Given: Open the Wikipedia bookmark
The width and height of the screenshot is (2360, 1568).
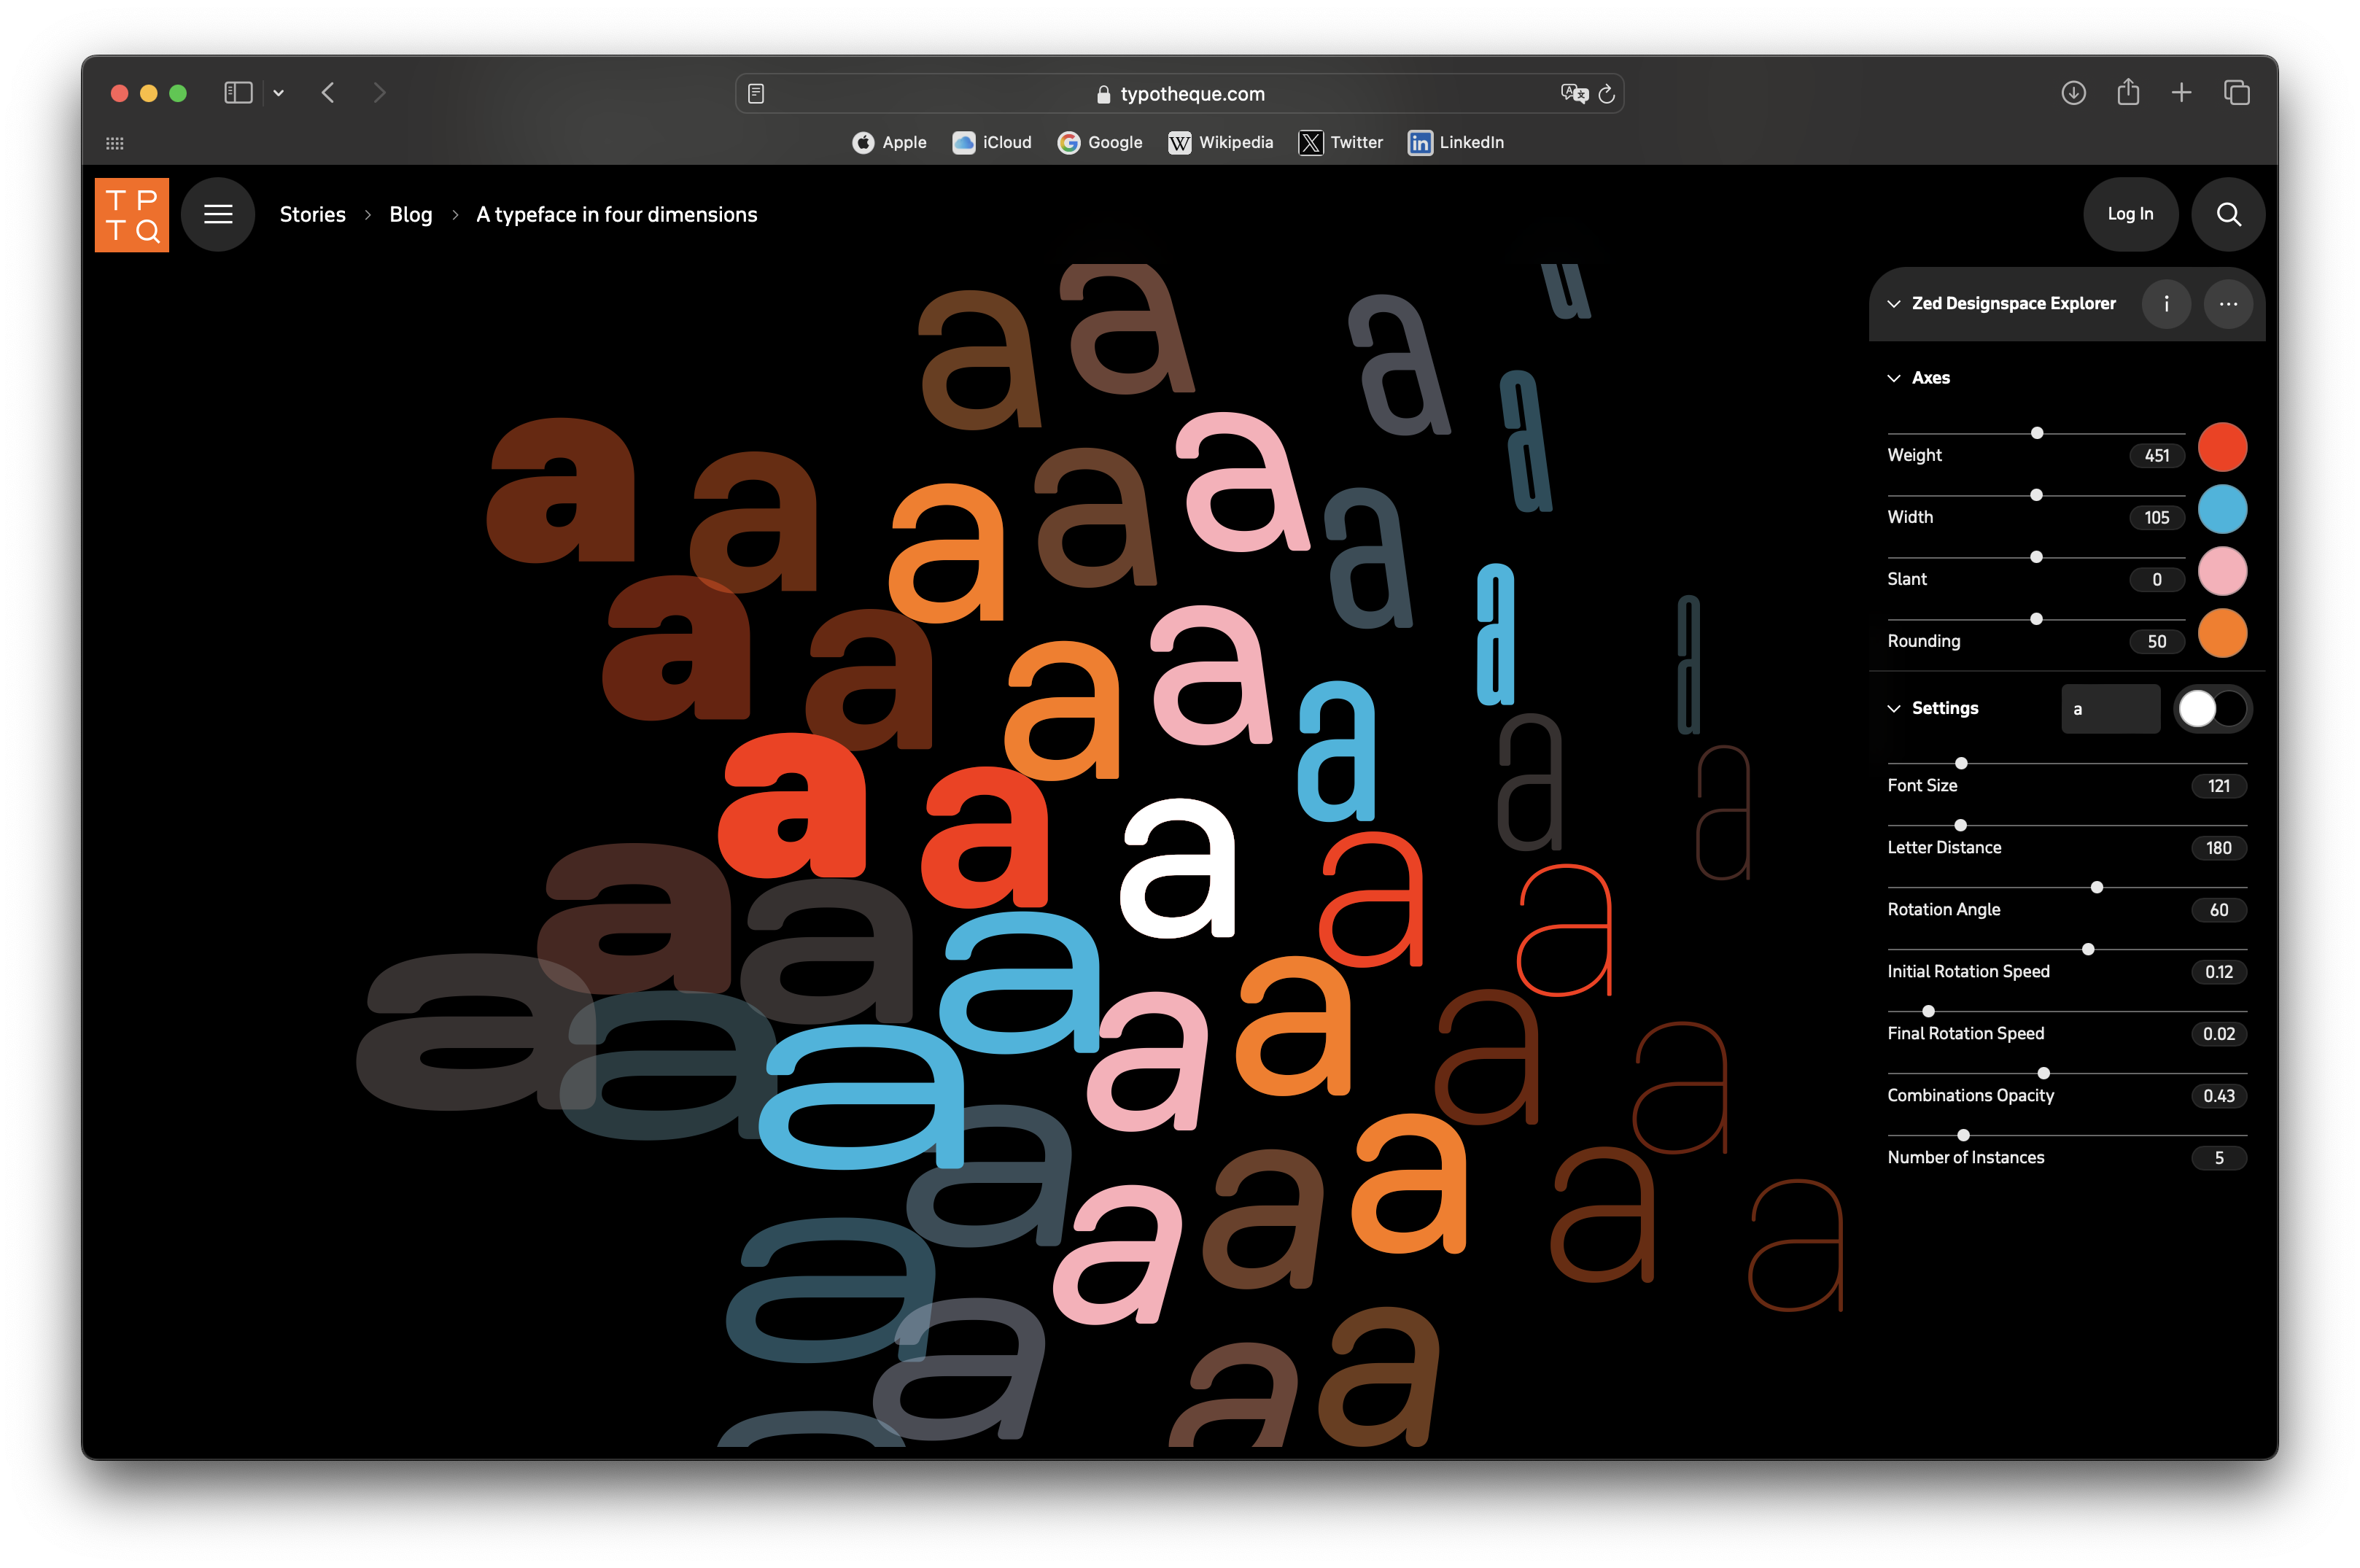Looking at the screenshot, I should [x=1221, y=142].
